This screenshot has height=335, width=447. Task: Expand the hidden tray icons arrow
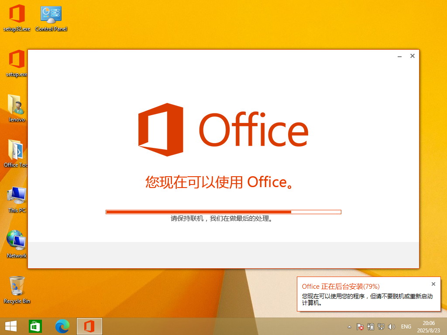[349, 326]
